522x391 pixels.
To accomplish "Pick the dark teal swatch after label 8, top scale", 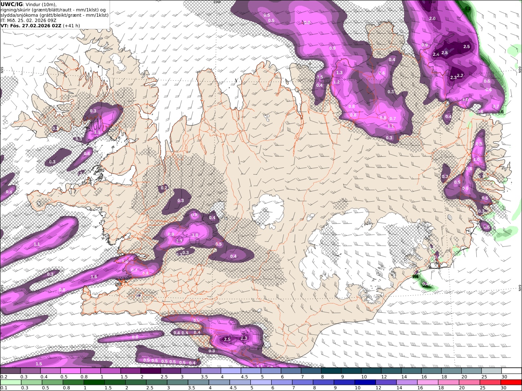I will click(x=331, y=371).
